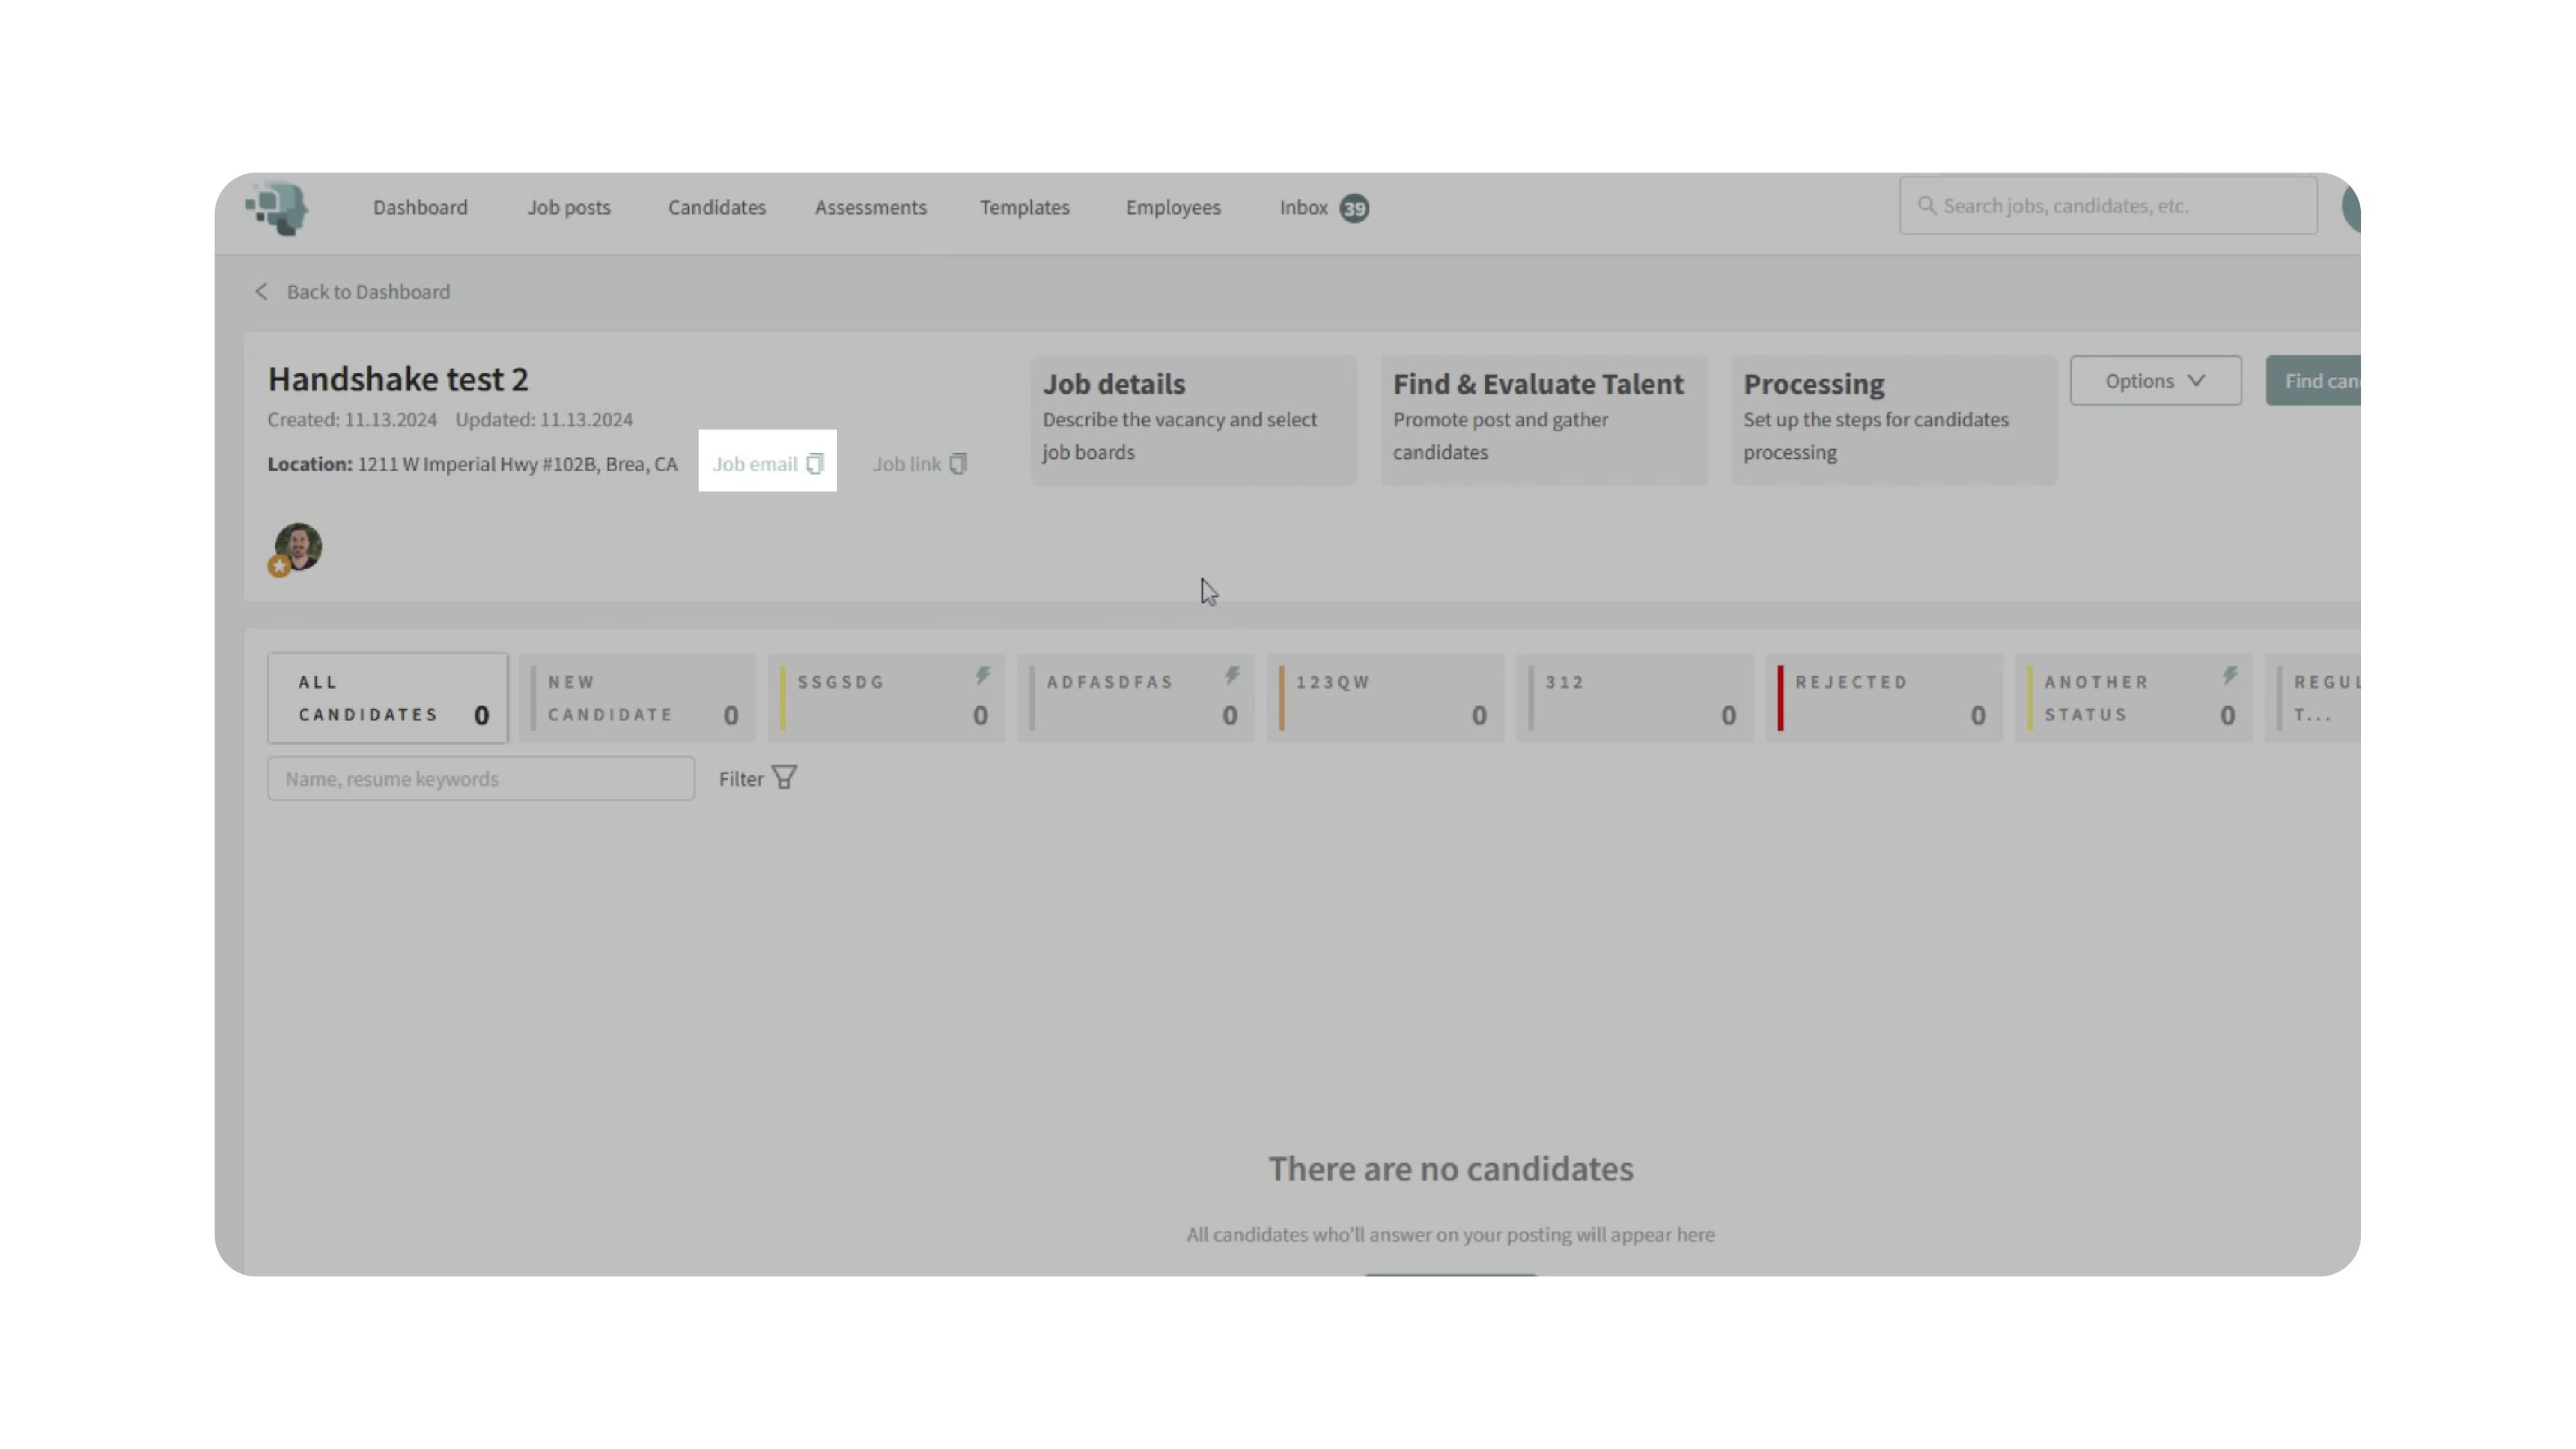2576x1449 pixels.
Task: Go to the Candidates menu item
Action: [x=717, y=208]
